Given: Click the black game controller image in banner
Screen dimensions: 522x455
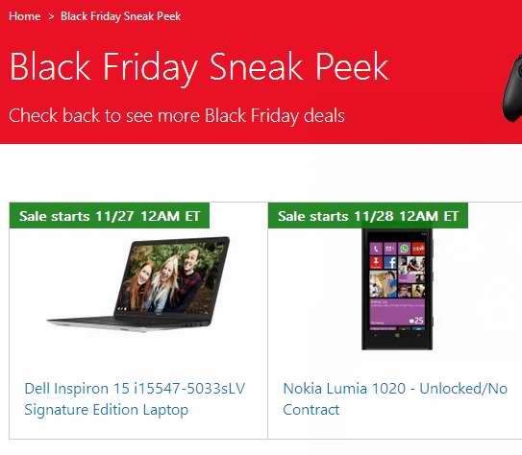Looking at the screenshot, I should (512, 89).
